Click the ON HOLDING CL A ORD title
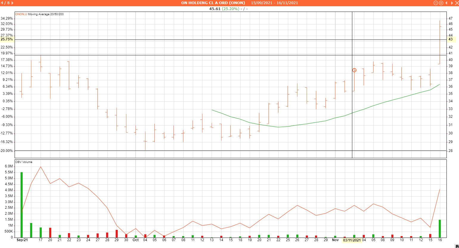Screen dimensions: 459x248 213,3
